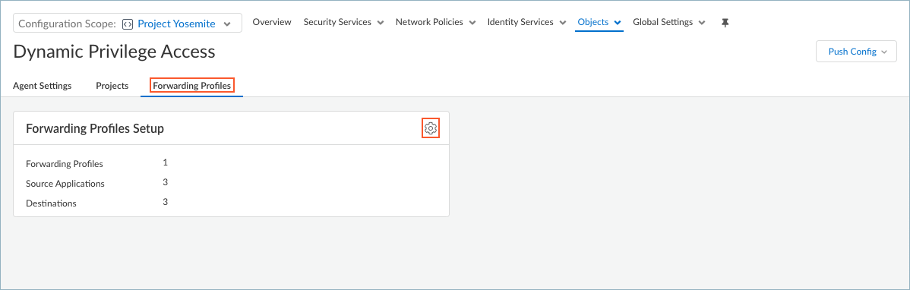
Task: Open the Global Settings menu
Action: click(669, 22)
